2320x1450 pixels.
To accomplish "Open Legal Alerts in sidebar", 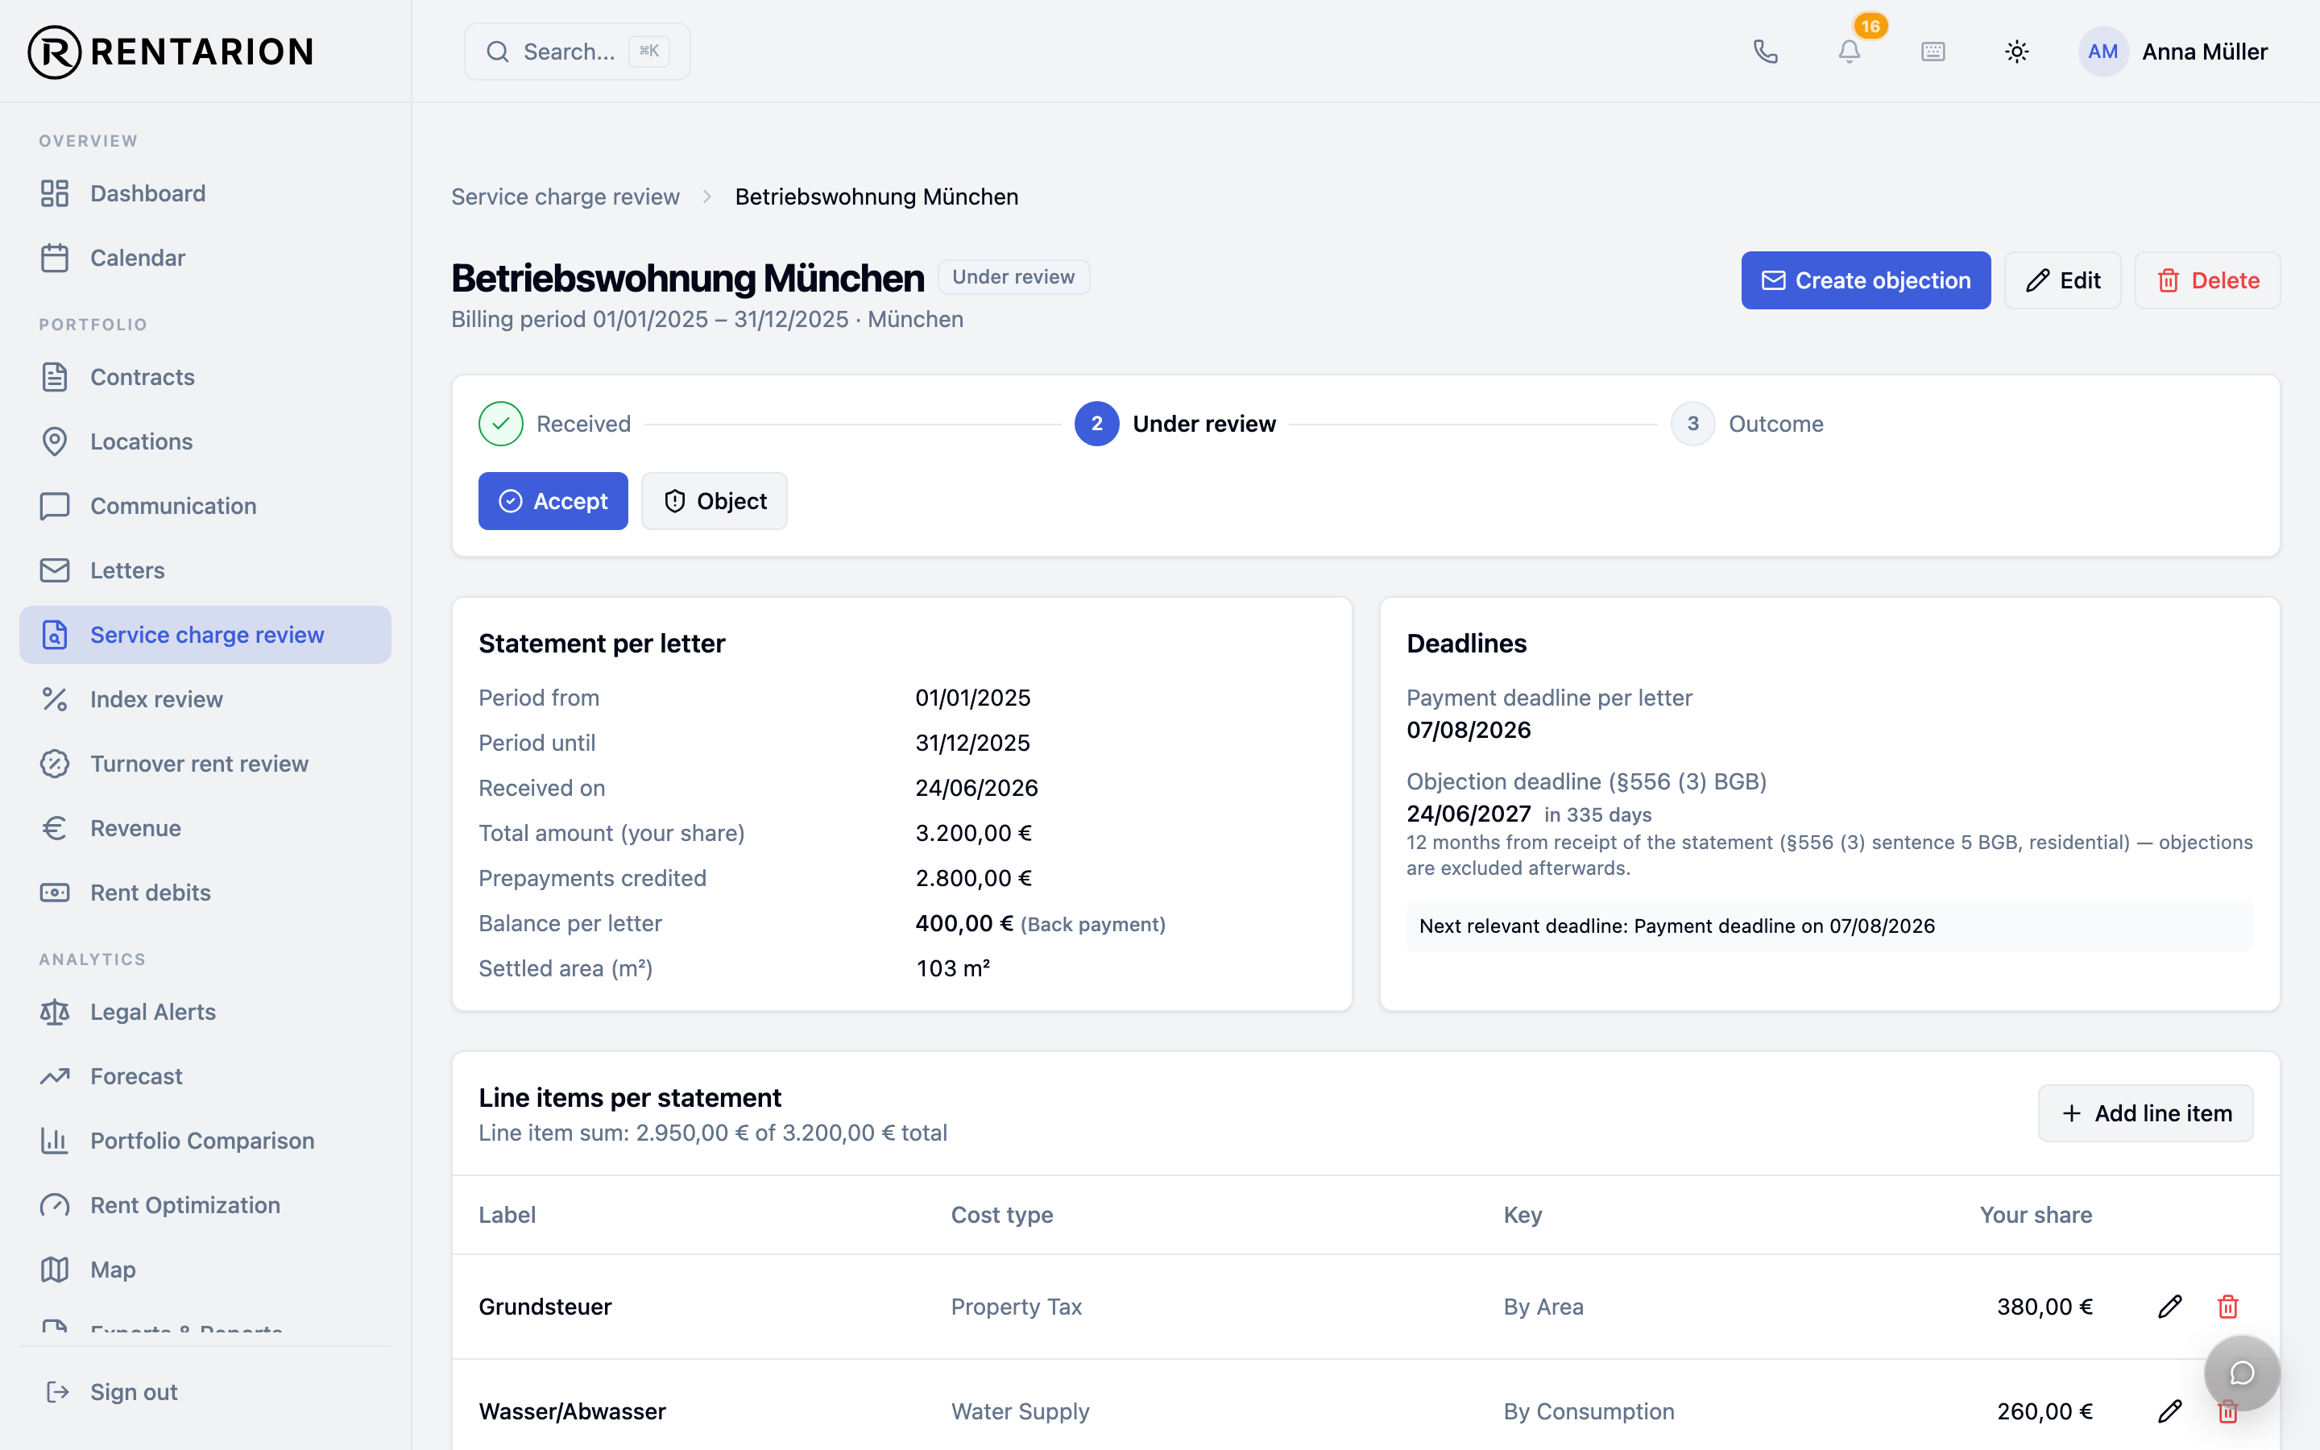I will click(x=205, y=1012).
